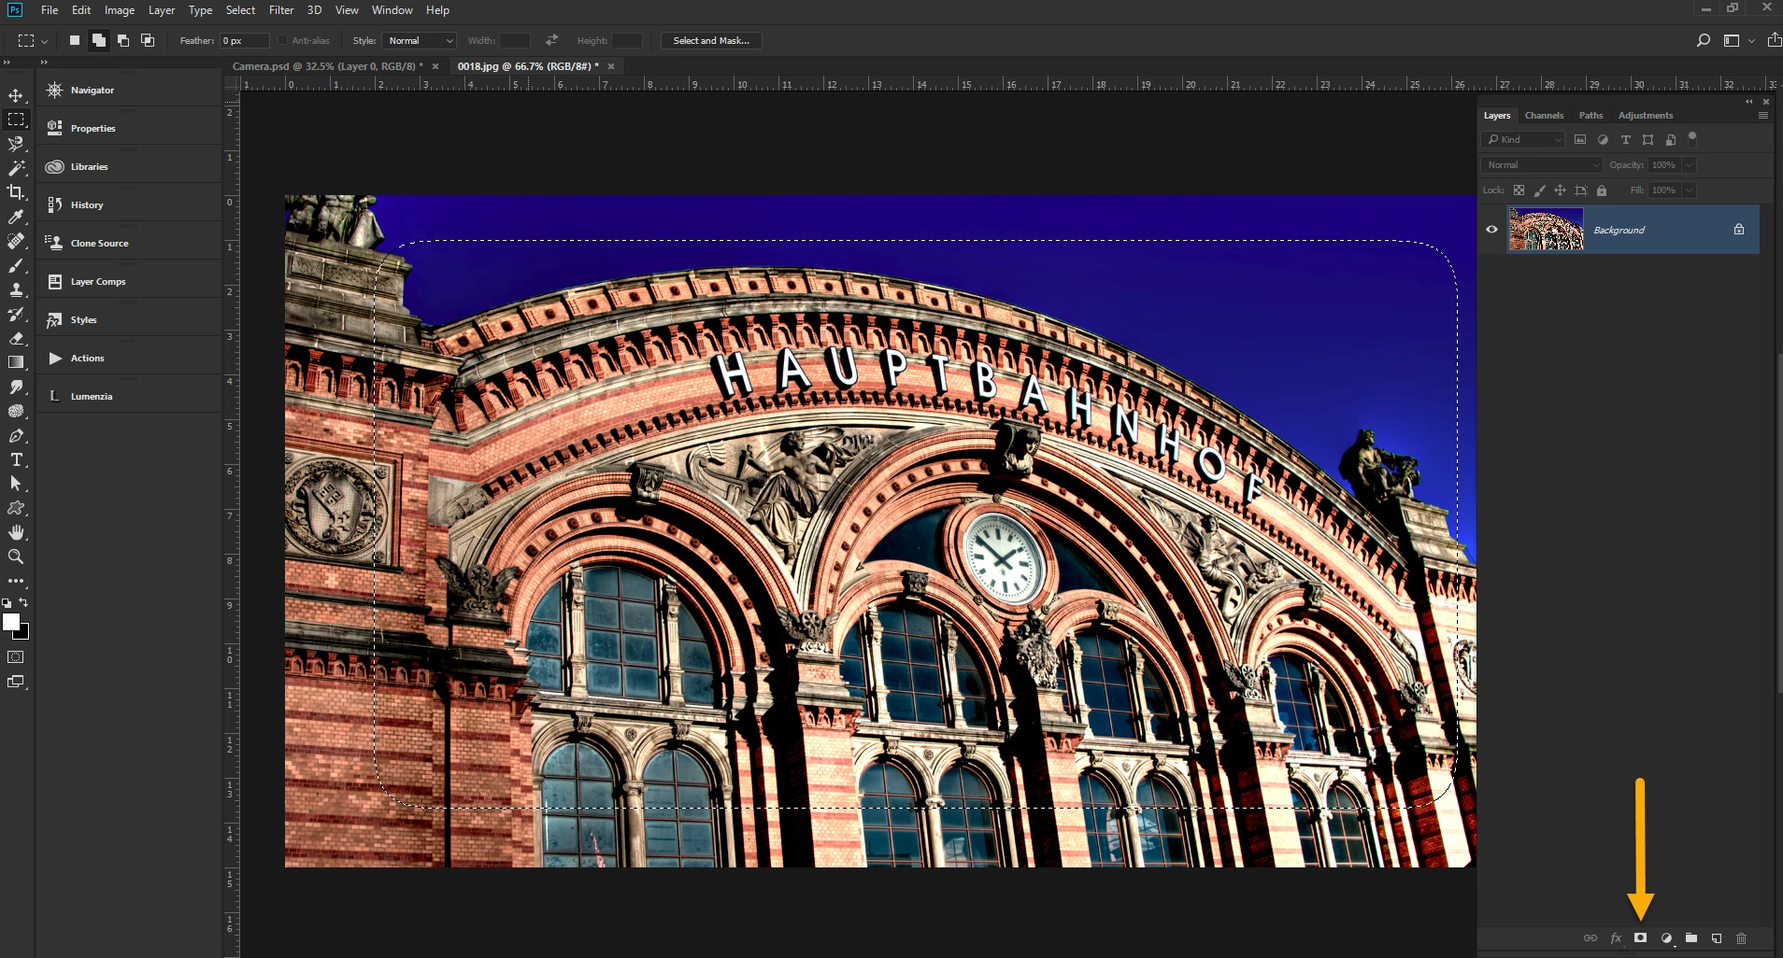Image resolution: width=1783 pixels, height=958 pixels.
Task: Select the Path Selection tool
Action: (x=16, y=484)
